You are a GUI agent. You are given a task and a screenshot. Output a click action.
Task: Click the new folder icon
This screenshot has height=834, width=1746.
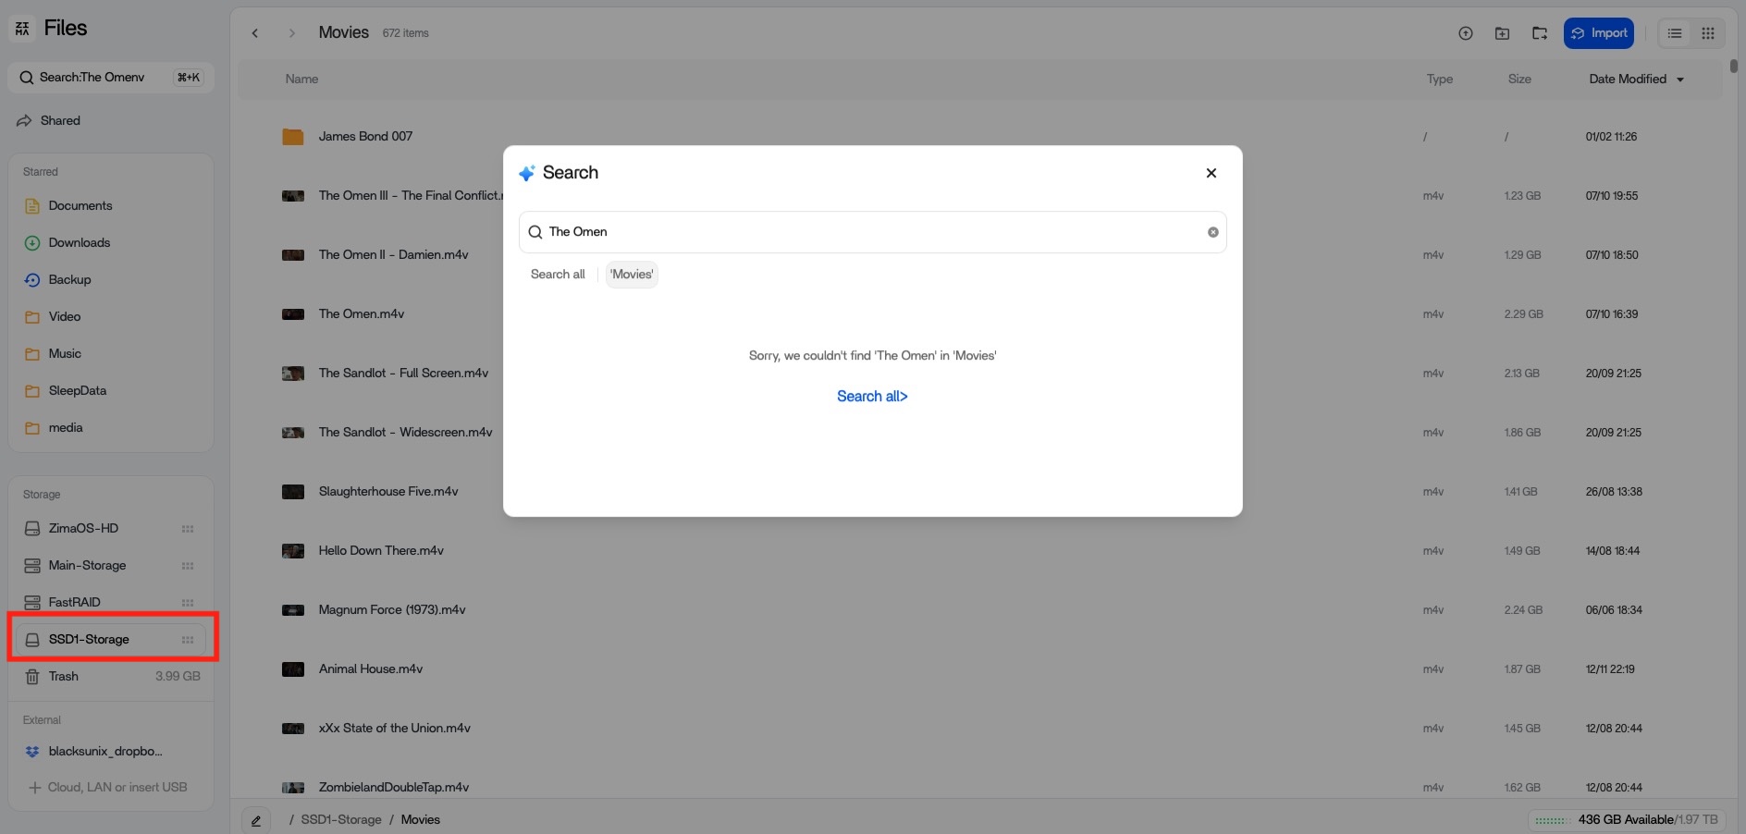pos(1502,33)
